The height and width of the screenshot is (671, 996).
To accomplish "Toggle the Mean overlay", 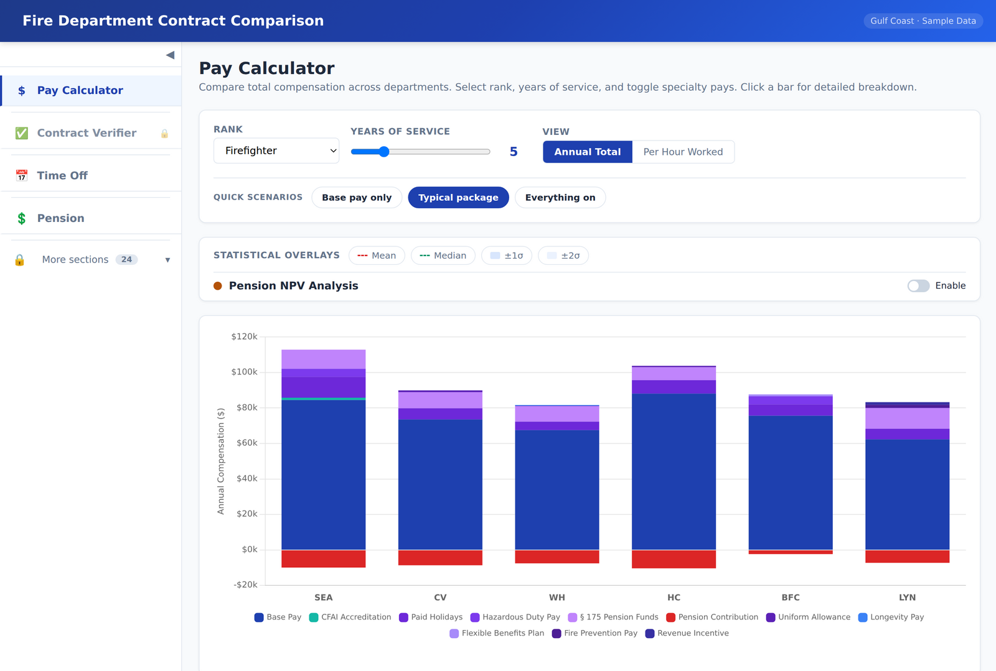I will coord(377,256).
